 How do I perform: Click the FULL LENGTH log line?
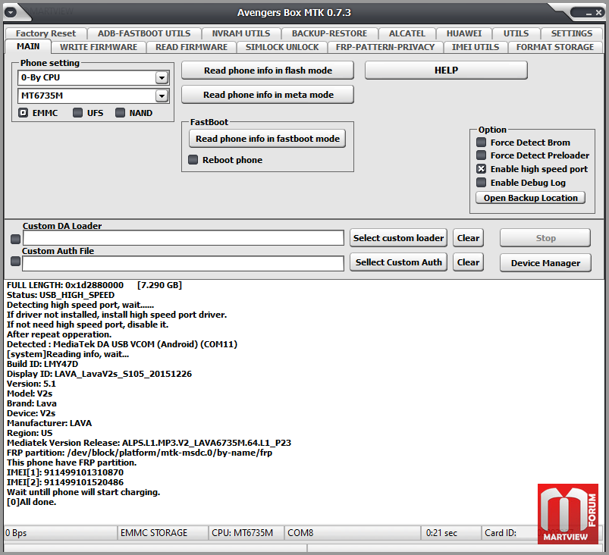coord(94,285)
